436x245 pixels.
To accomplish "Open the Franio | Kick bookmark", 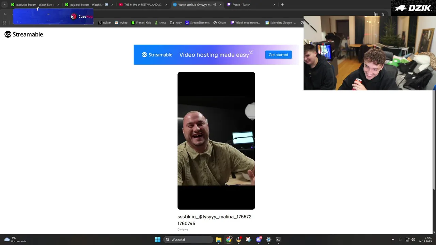I will click(141, 23).
